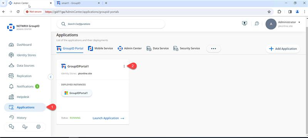The image size is (308, 138).
Task: Collapse the sidebar with chevron arrow
Action: pyautogui.click(x=51, y=77)
